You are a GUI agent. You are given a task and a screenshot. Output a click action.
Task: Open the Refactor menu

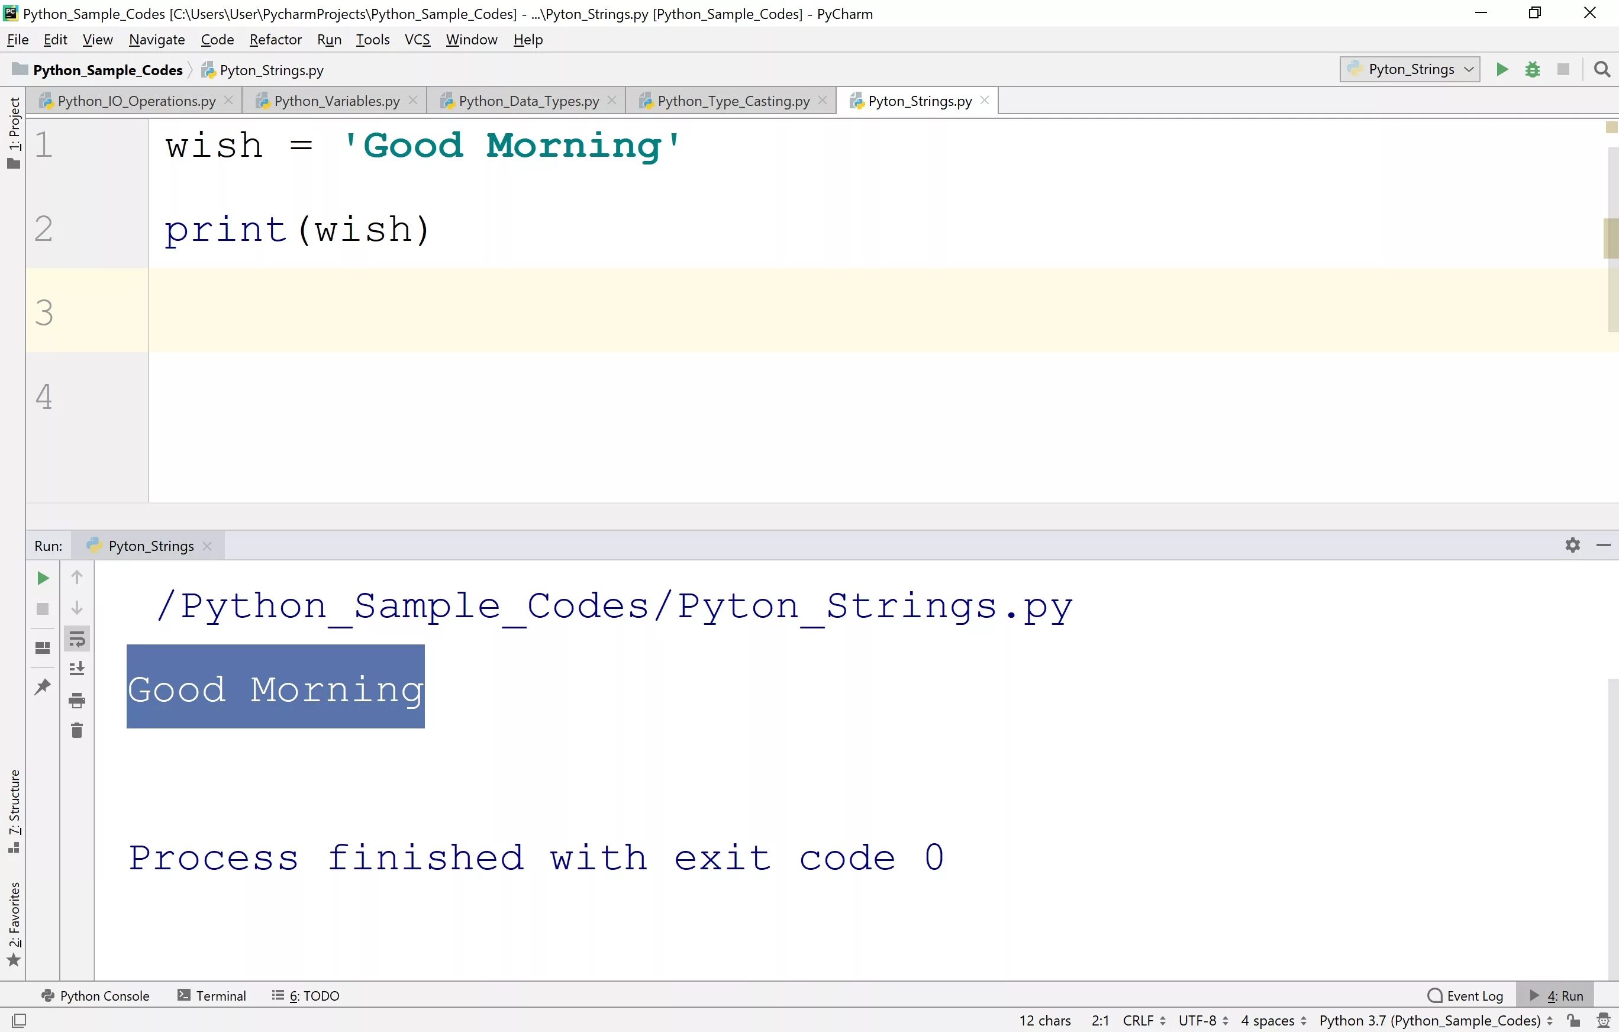click(x=275, y=40)
